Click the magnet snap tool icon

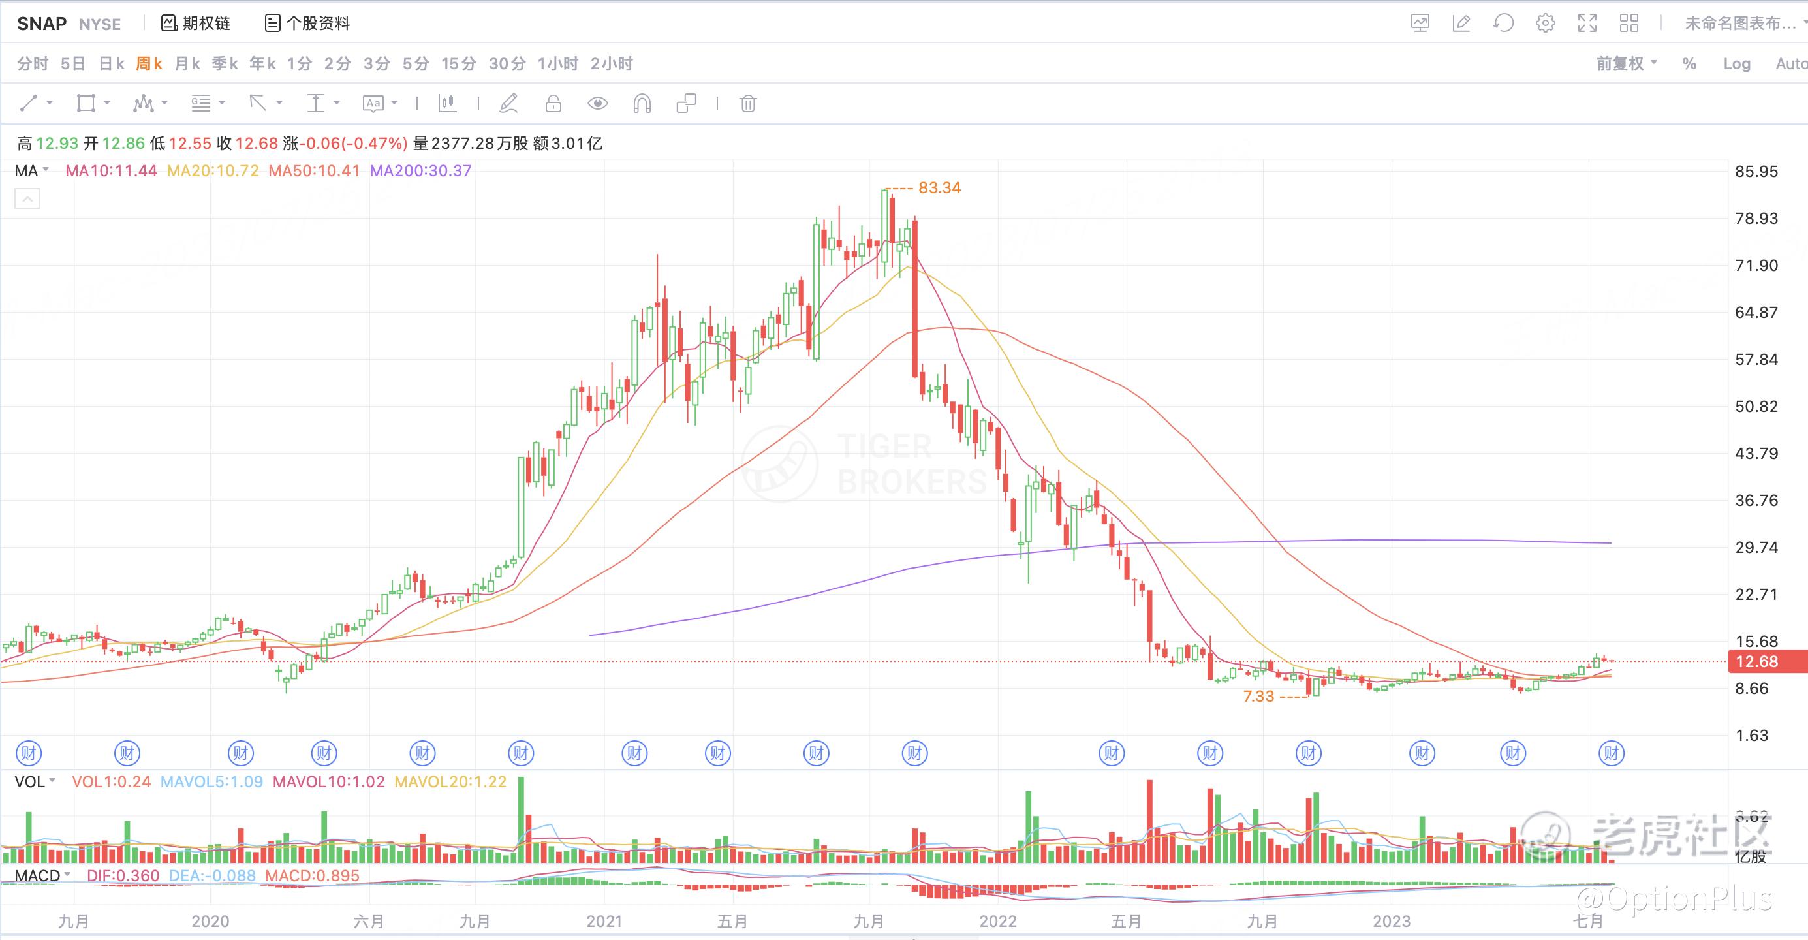tap(642, 104)
